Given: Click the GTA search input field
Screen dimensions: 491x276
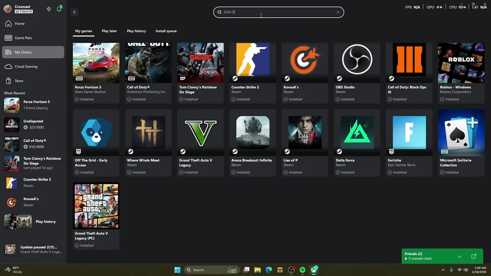Looking at the screenshot, I should (x=278, y=12).
